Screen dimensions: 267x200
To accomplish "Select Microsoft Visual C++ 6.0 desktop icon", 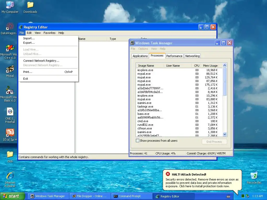I will (x=9, y=52).
